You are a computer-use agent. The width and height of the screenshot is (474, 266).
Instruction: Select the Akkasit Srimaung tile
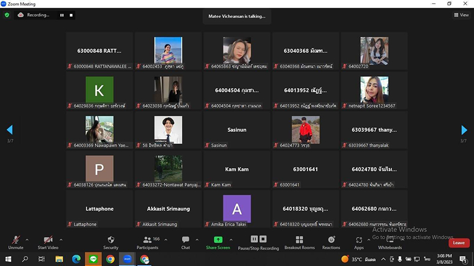(168, 209)
